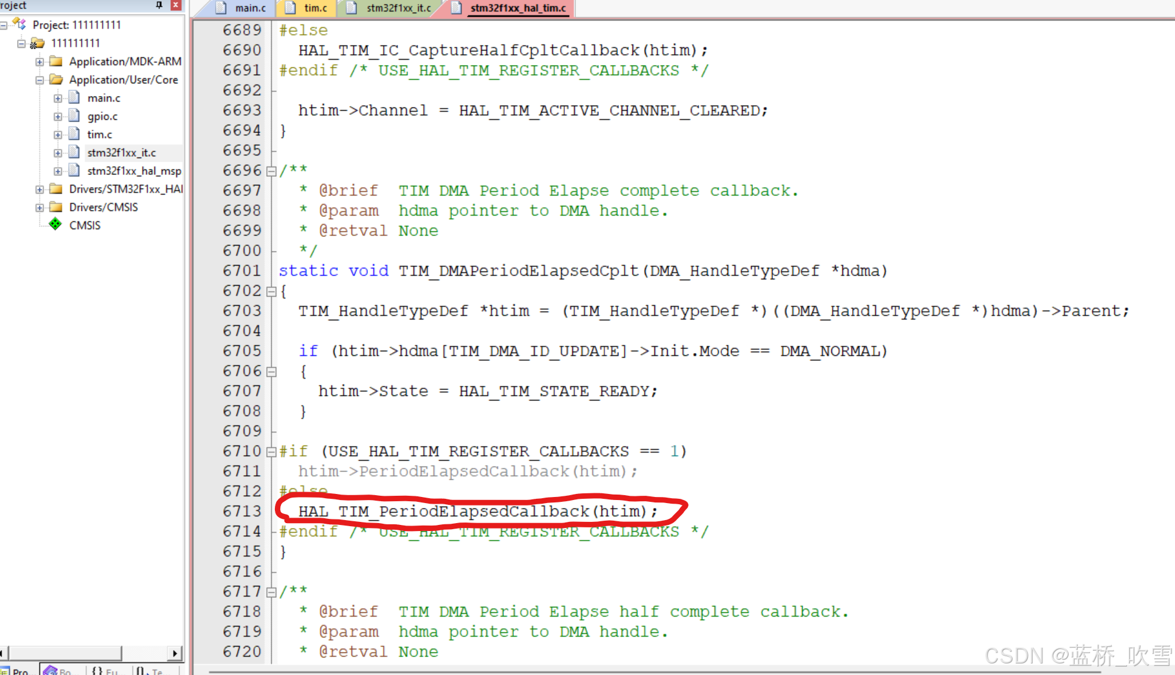Click the 111111111 target folder icon
This screenshot has width=1175, height=675.
point(38,43)
